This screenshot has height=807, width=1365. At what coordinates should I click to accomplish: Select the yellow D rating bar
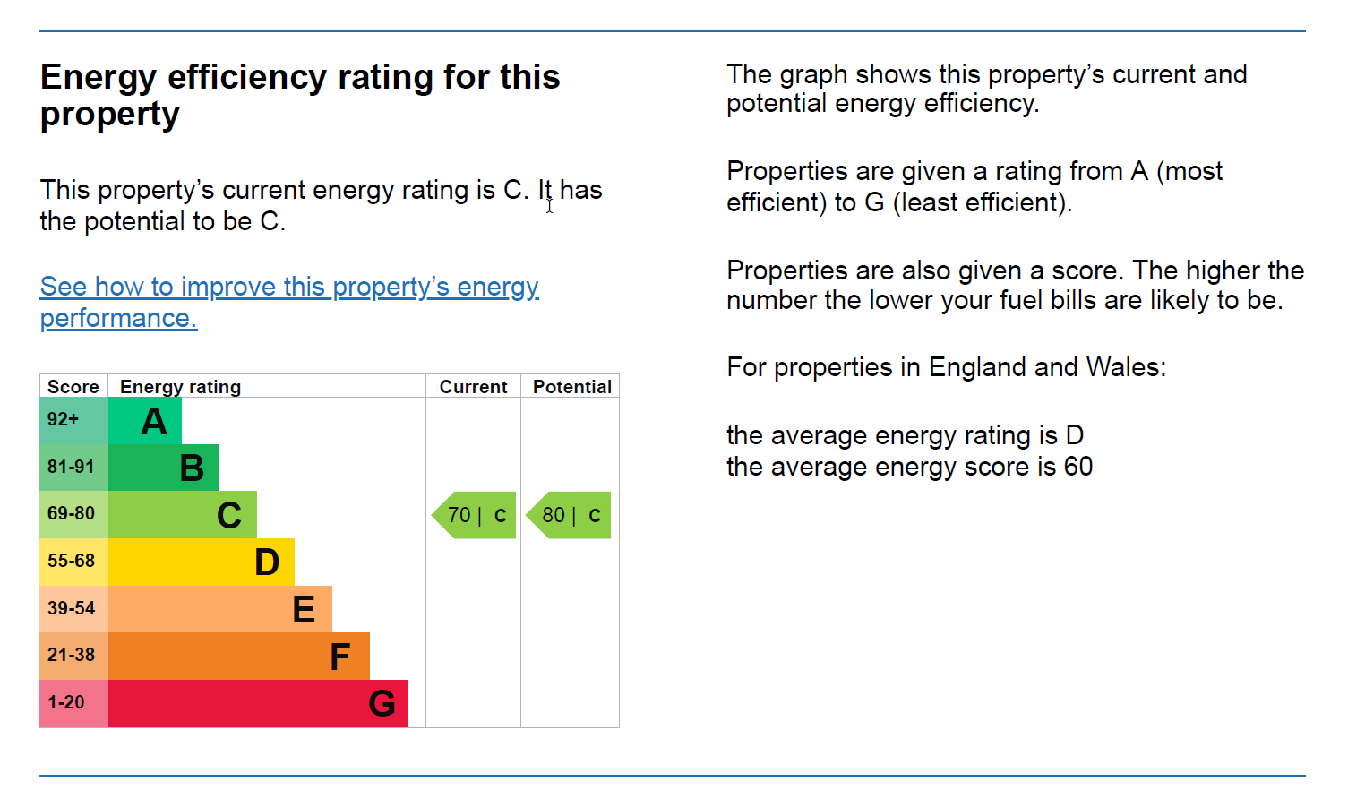coord(202,562)
